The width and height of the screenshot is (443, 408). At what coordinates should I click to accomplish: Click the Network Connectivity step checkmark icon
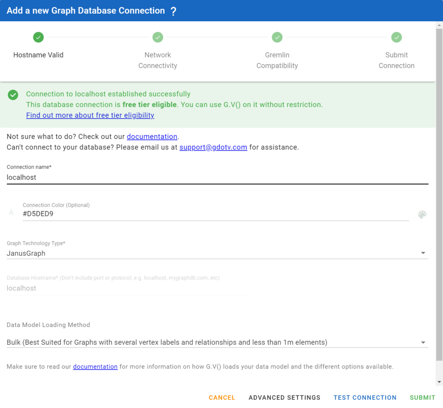157,37
